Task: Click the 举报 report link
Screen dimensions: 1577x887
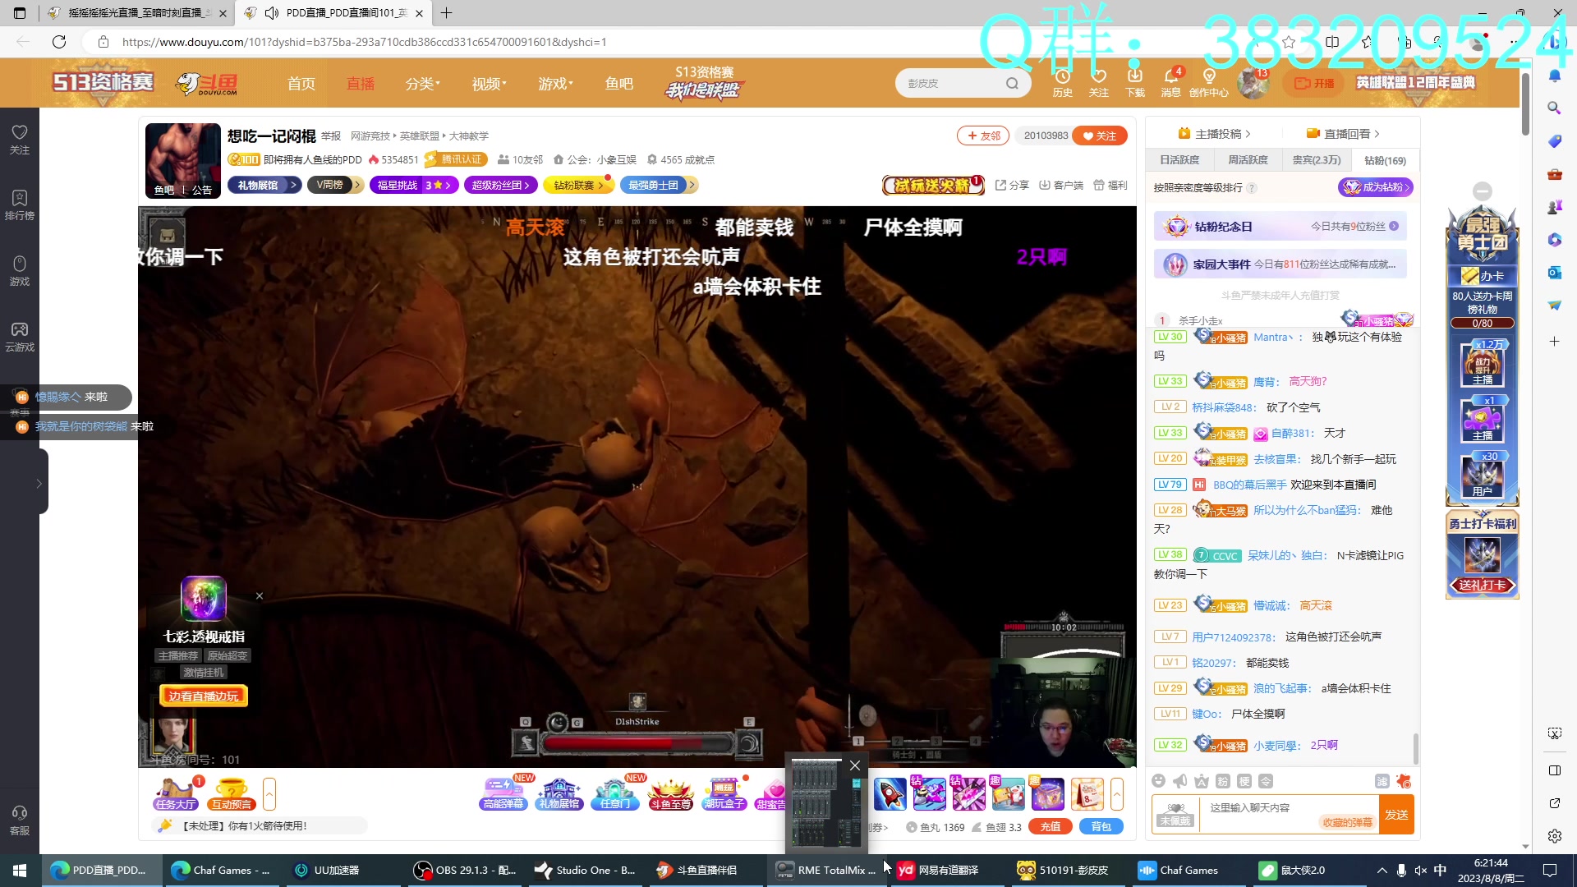Action: [x=331, y=136]
